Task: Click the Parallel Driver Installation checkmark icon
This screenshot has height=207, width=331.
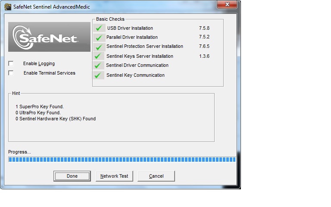Action: click(x=99, y=38)
